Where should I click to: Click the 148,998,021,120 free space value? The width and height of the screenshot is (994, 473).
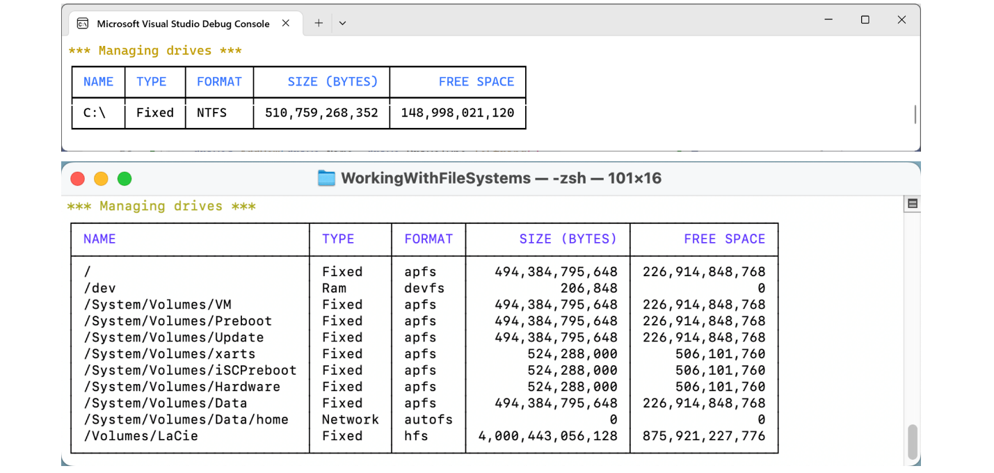tap(458, 113)
